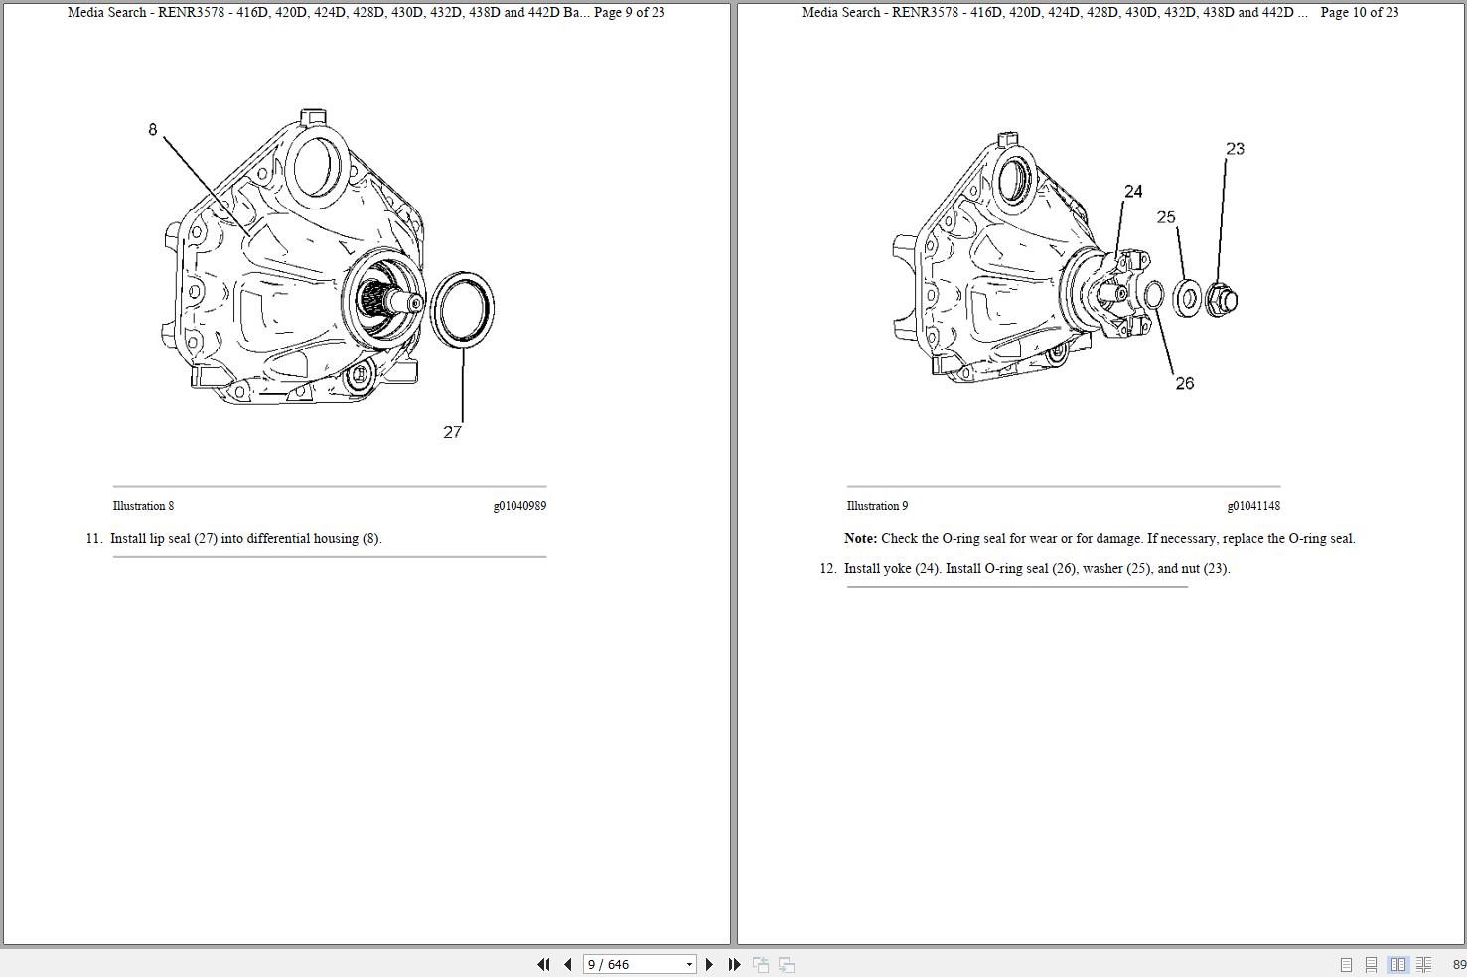Click the g01040989 illustration reference text

coord(520,506)
